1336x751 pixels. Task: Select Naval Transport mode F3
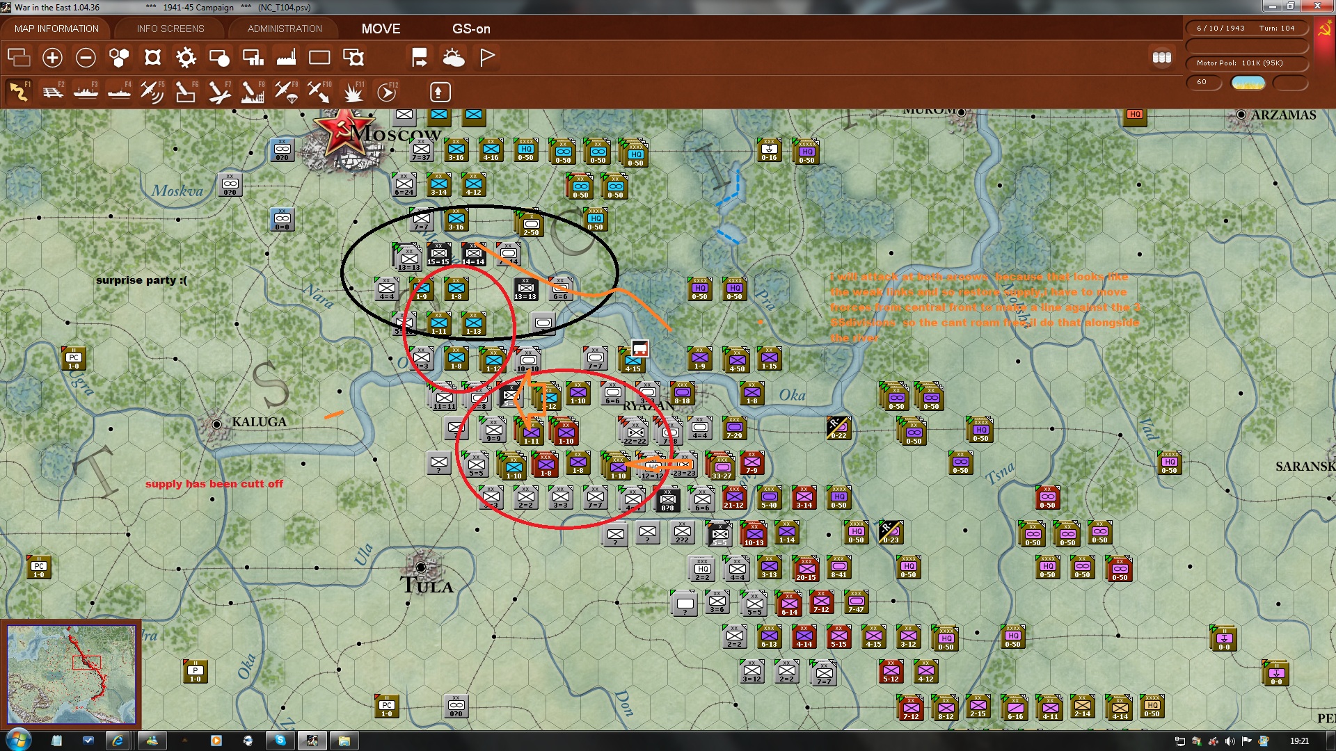point(86,91)
